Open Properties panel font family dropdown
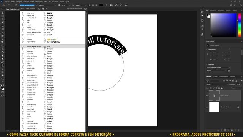The image size is (243, 137). click(x=218, y=67)
